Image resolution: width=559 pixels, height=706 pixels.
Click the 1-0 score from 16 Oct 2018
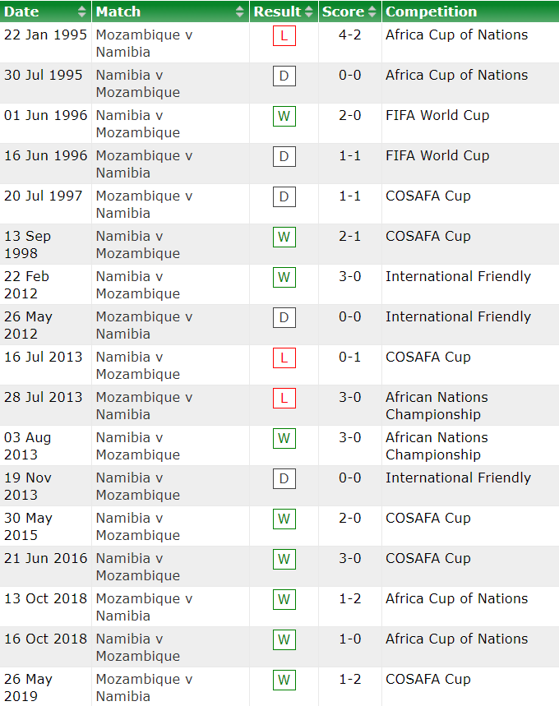tap(349, 639)
